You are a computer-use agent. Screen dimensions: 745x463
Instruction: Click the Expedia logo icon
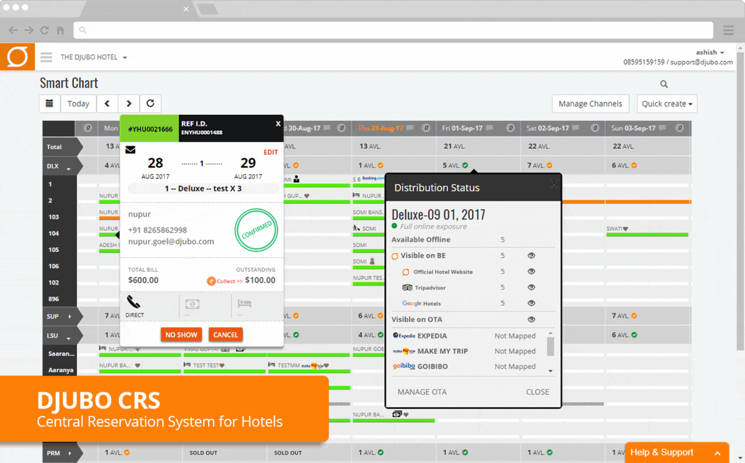tap(404, 336)
